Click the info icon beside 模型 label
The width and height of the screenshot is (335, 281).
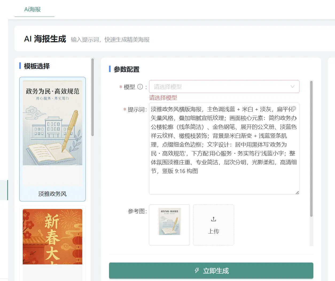coord(140,87)
